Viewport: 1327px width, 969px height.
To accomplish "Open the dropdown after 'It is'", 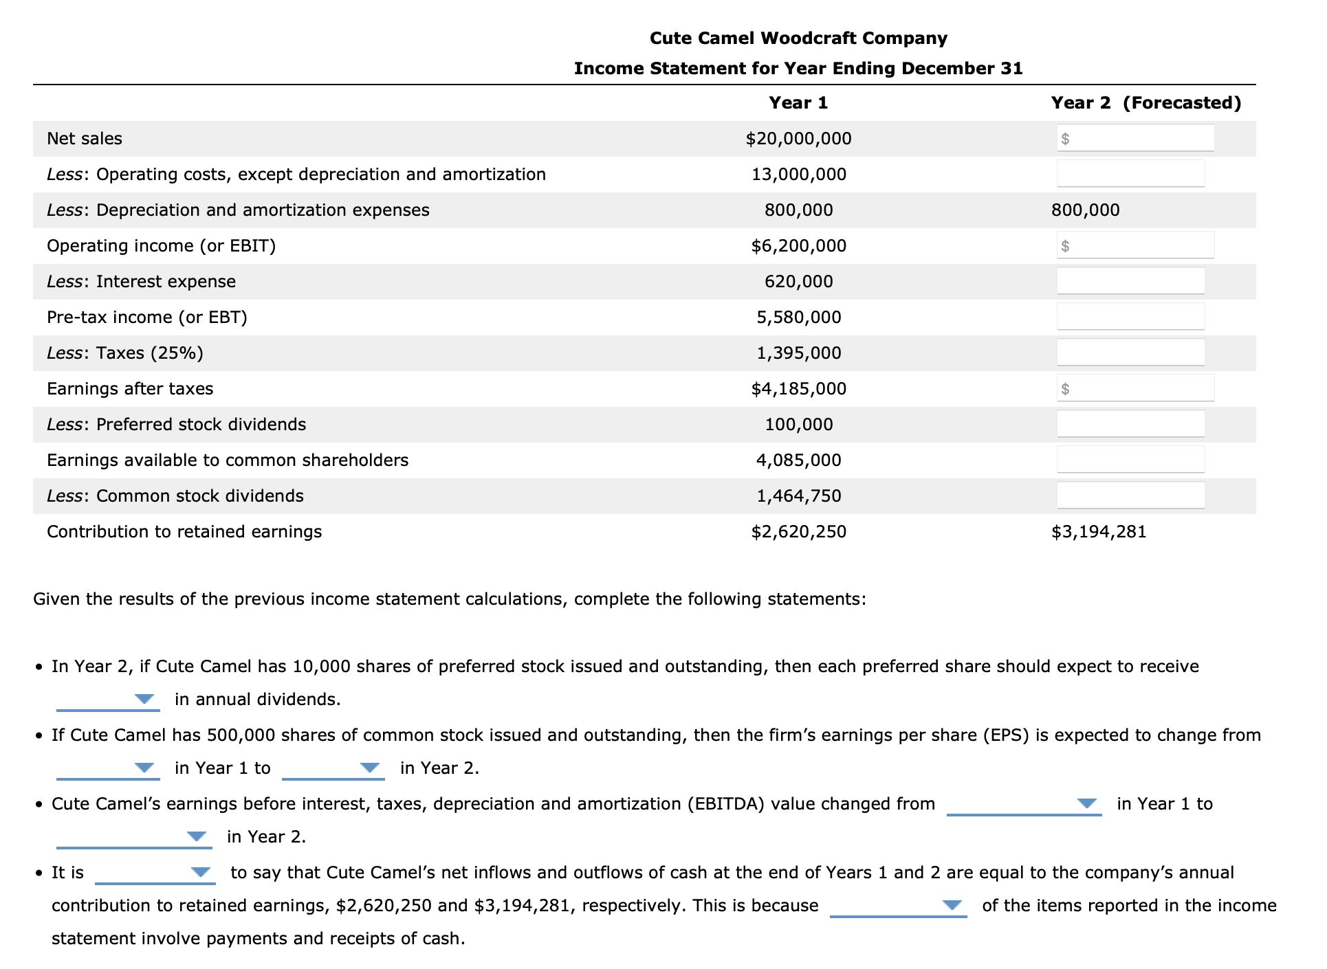I will 154,873.
